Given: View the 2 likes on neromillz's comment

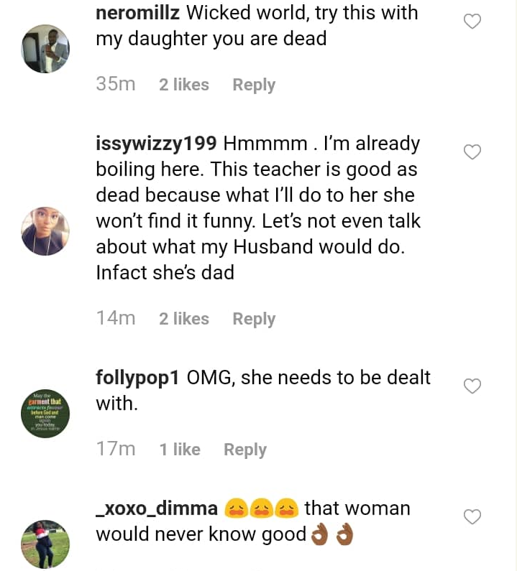Looking at the screenshot, I should pos(184,85).
